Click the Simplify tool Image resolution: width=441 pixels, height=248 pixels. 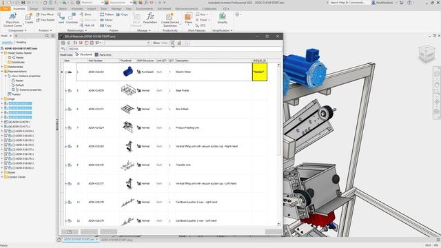click(222, 18)
